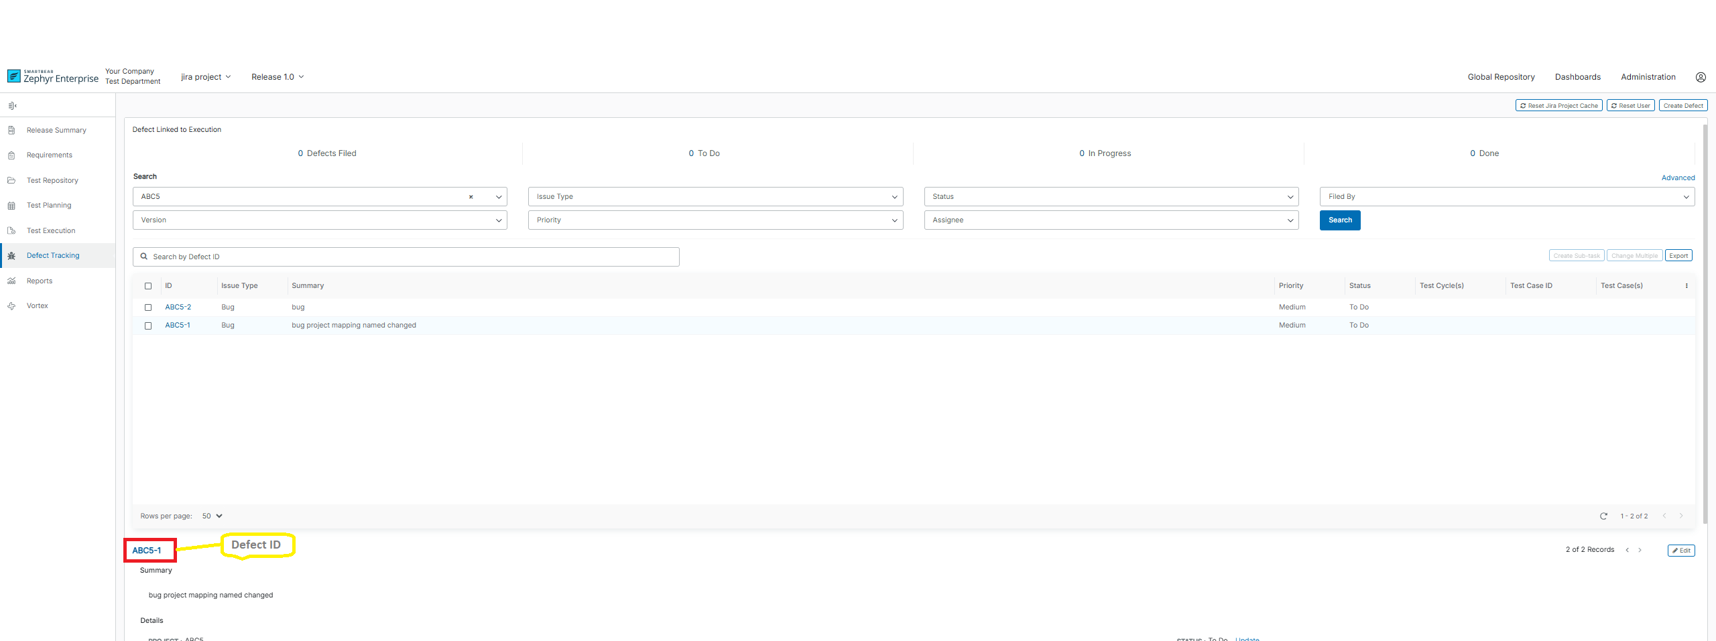This screenshot has height=641, width=1716.
Task: Click the Zephyr Enterprise logo
Action: point(53,77)
